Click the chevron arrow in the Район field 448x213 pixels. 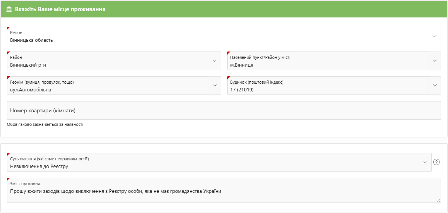(x=215, y=61)
